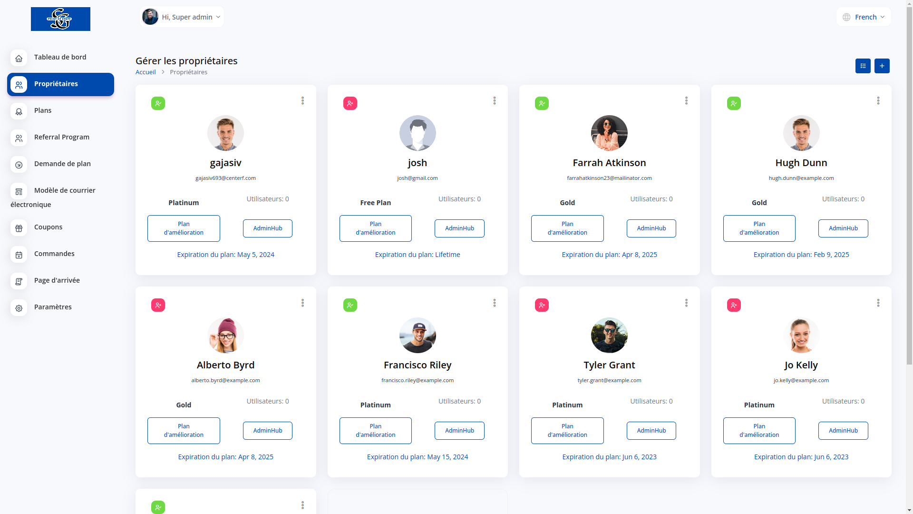Click the add owner plus button
Viewport: 913px width, 514px height.
click(882, 66)
